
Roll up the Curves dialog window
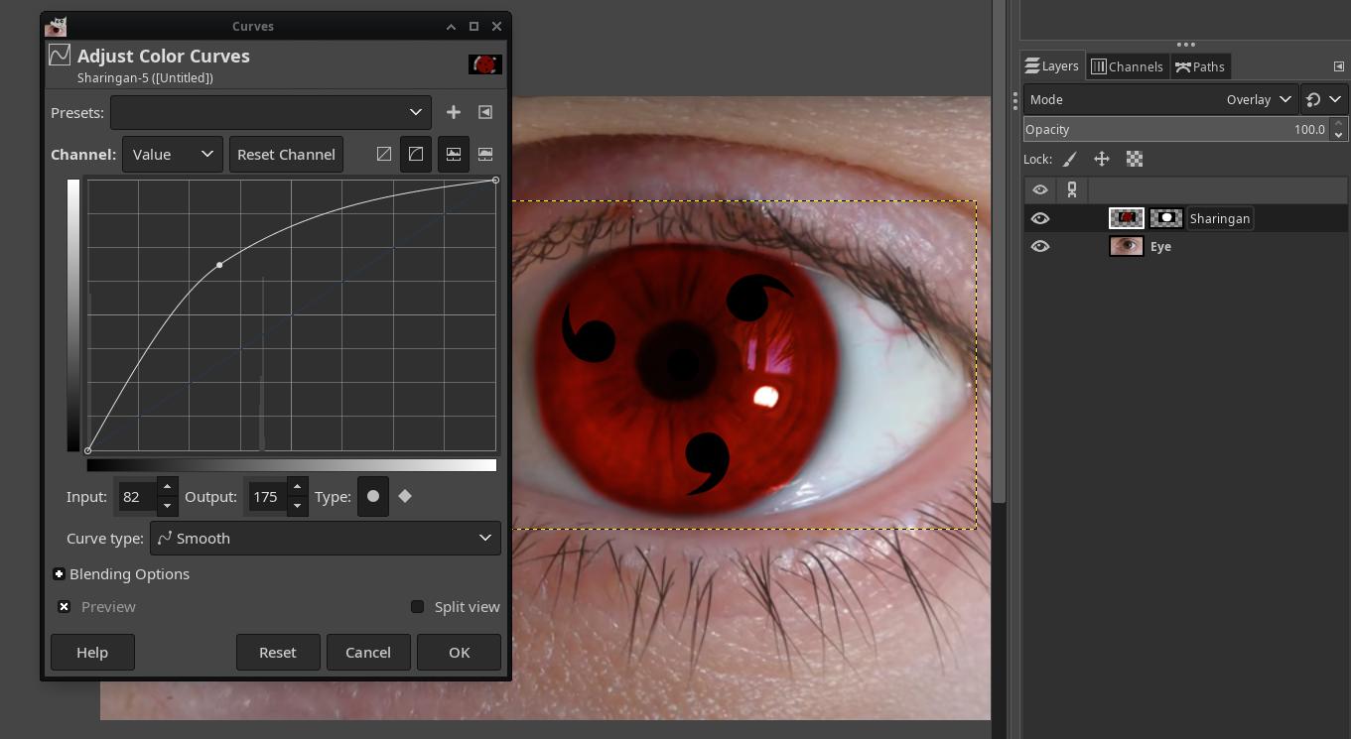pyautogui.click(x=451, y=26)
